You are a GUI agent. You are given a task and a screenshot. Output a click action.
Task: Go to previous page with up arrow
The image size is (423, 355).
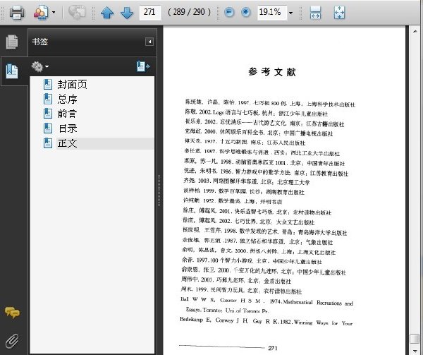click(x=107, y=13)
